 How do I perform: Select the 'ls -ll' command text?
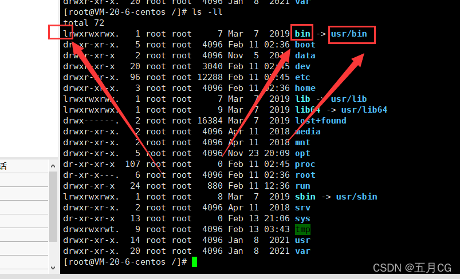coord(207,12)
